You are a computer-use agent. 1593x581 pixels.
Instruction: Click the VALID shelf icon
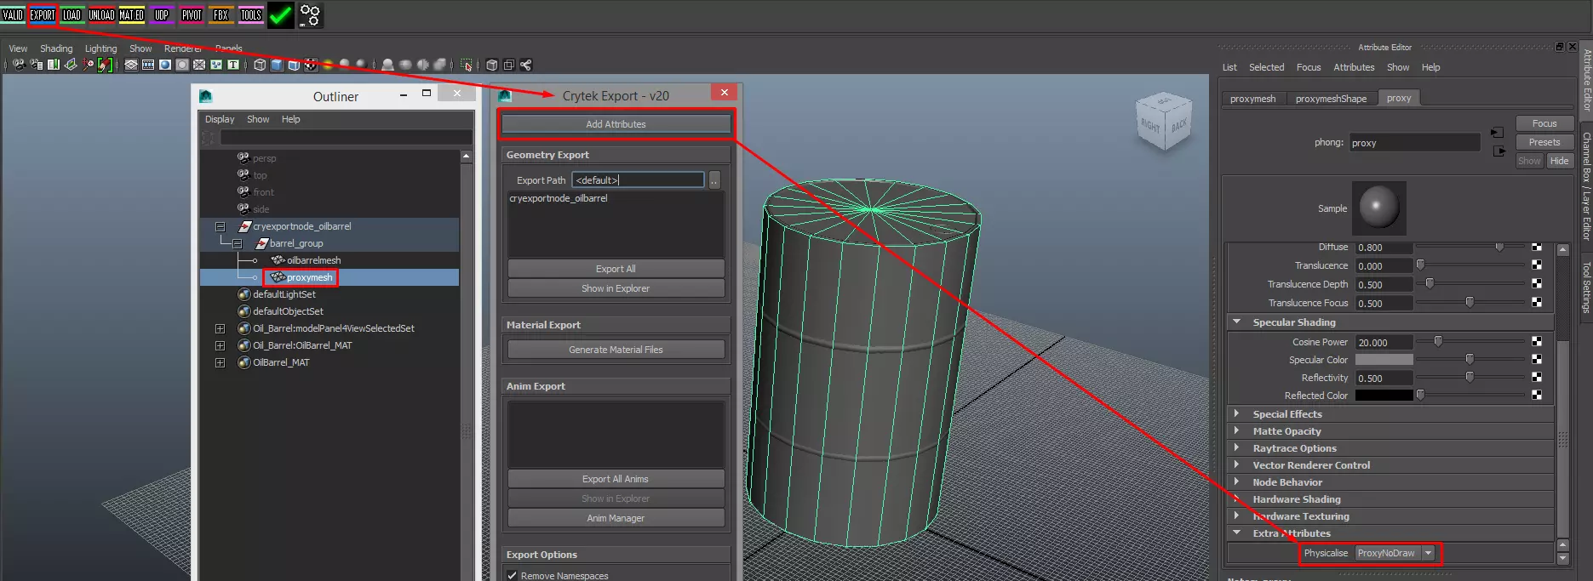coord(13,14)
